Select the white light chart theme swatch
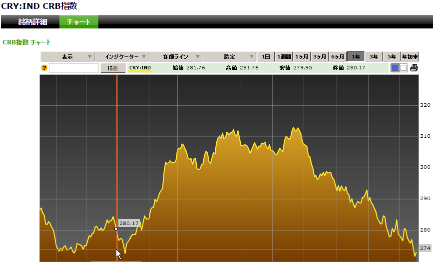The image size is (433, 262). (x=404, y=68)
